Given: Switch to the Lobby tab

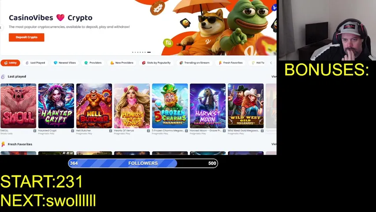Looking at the screenshot, I should [10, 63].
